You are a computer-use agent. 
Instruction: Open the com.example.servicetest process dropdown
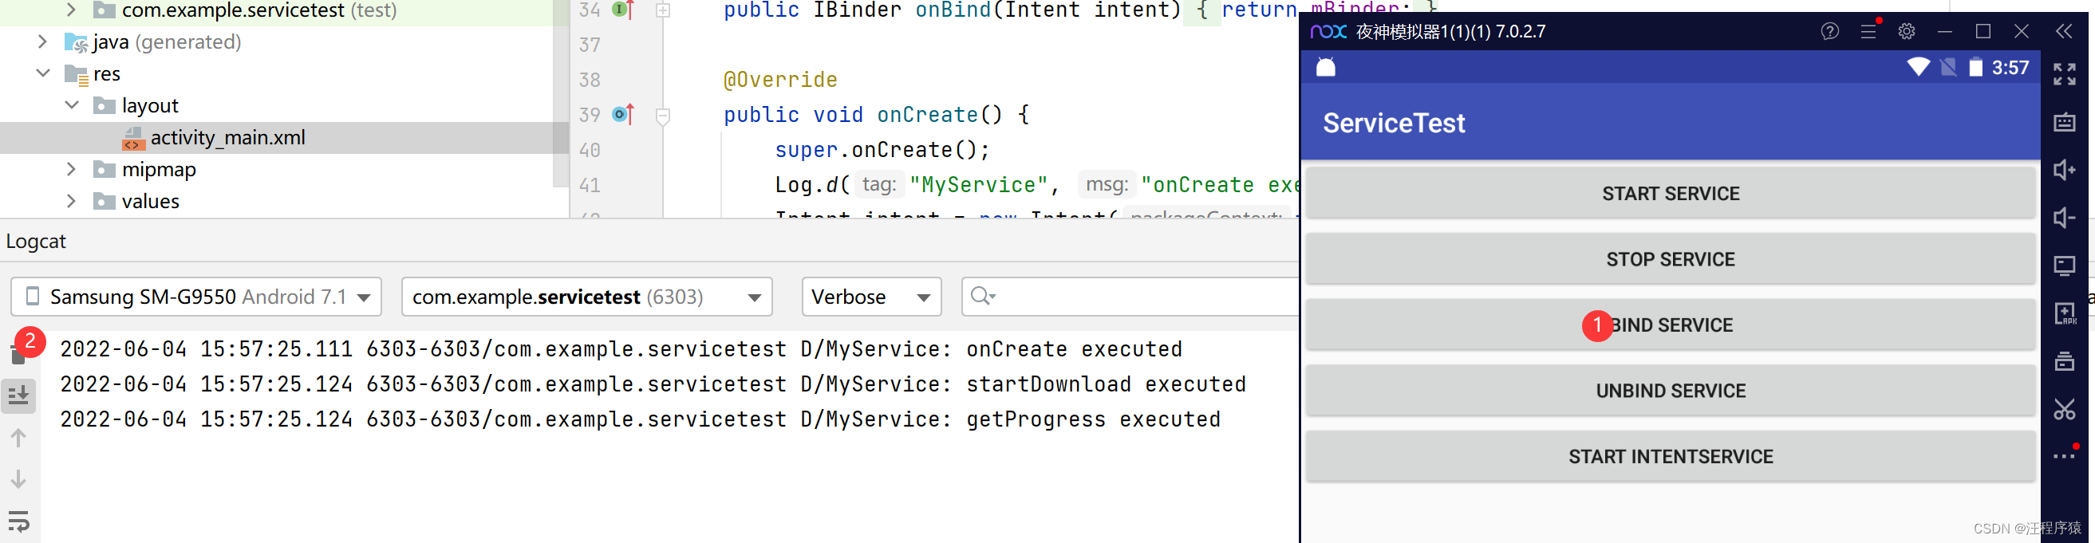click(x=587, y=297)
